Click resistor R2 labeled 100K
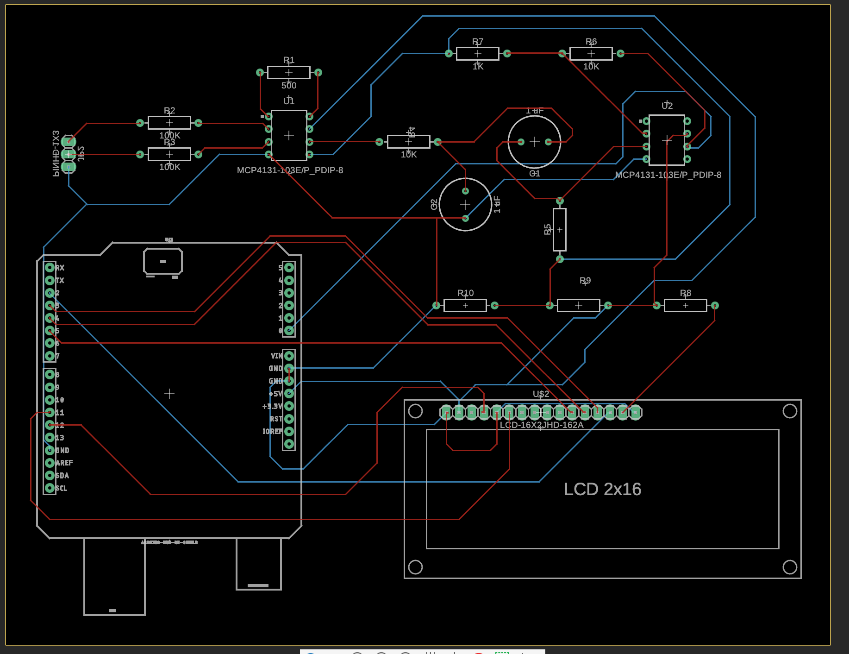This screenshot has width=849, height=654. click(169, 122)
